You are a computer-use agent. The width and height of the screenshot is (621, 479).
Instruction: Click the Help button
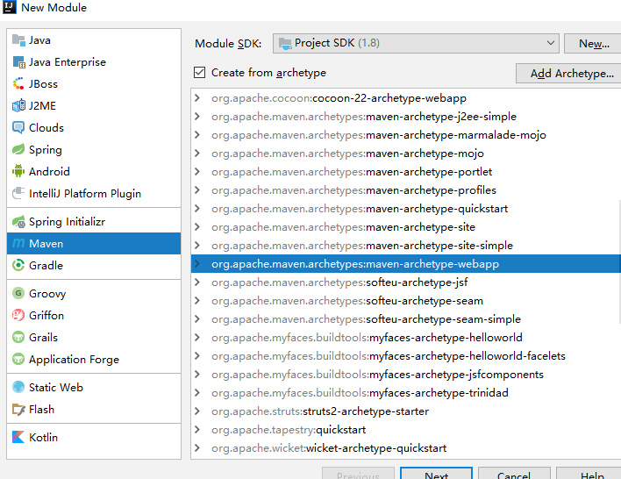pos(590,474)
